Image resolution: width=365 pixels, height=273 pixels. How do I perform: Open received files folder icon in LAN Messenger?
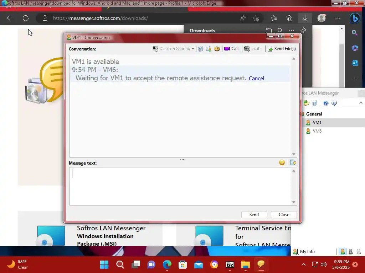307,103
